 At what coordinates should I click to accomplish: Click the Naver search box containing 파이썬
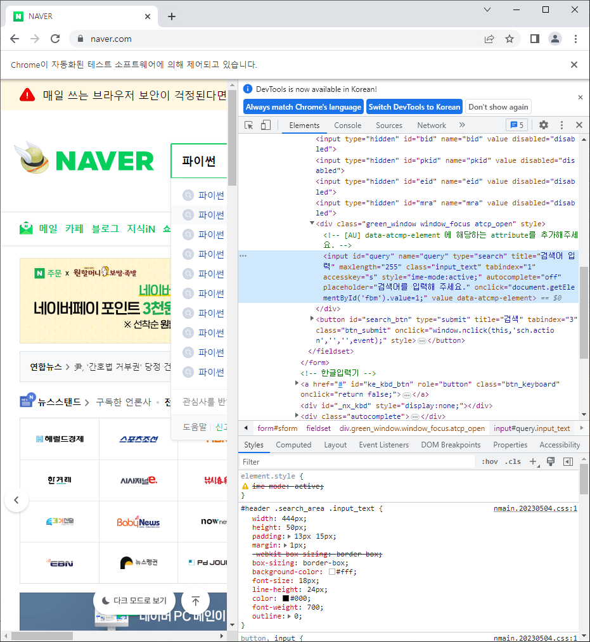pyautogui.click(x=200, y=161)
